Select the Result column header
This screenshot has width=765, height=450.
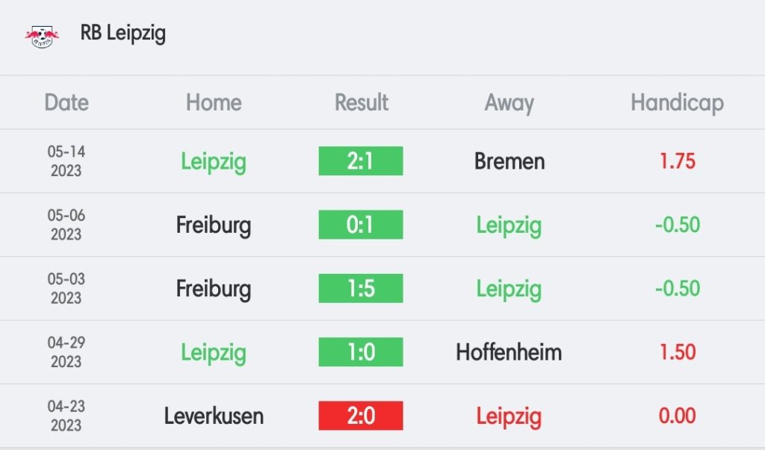[x=362, y=102]
